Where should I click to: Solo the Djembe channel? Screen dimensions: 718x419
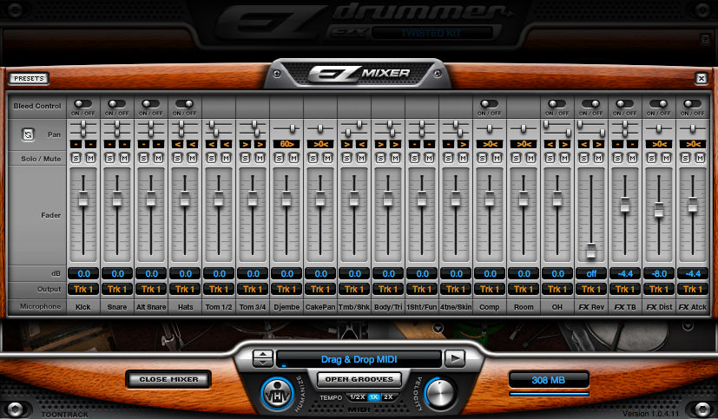280,159
